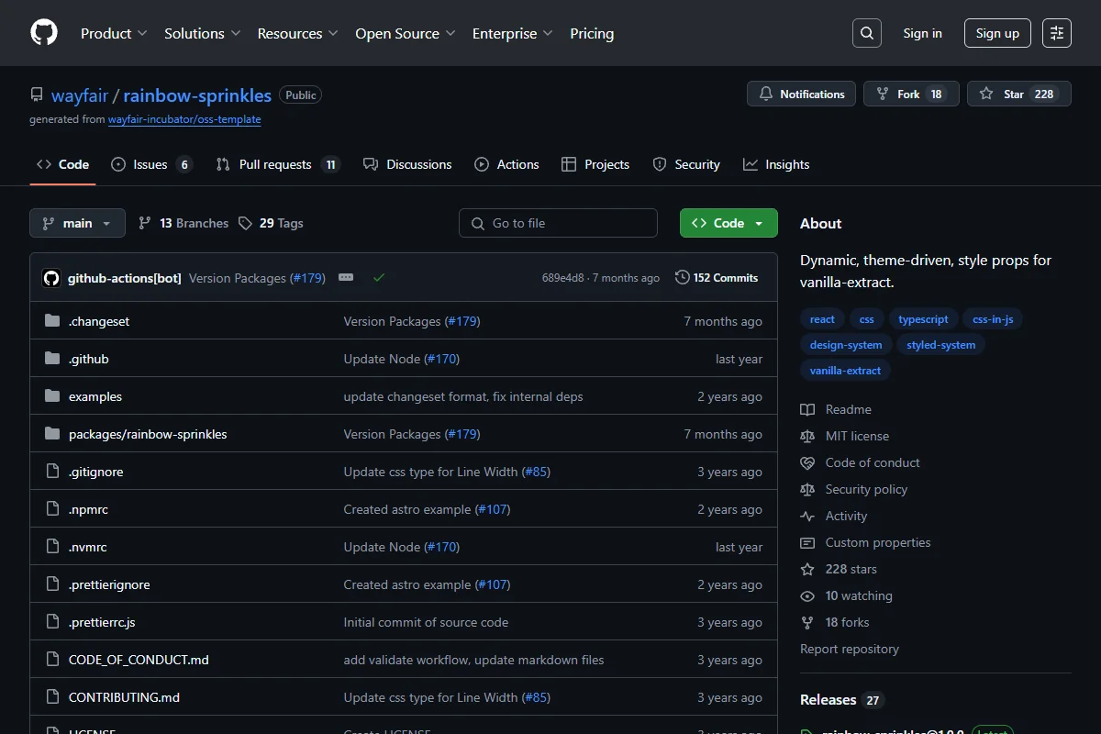Viewport: 1101px width, 734px height.
Task: Go to the Insights tab
Action: 776,164
